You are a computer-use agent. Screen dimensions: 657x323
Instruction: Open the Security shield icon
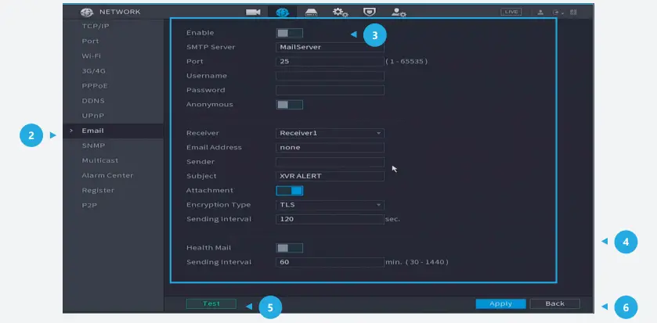tap(369, 12)
